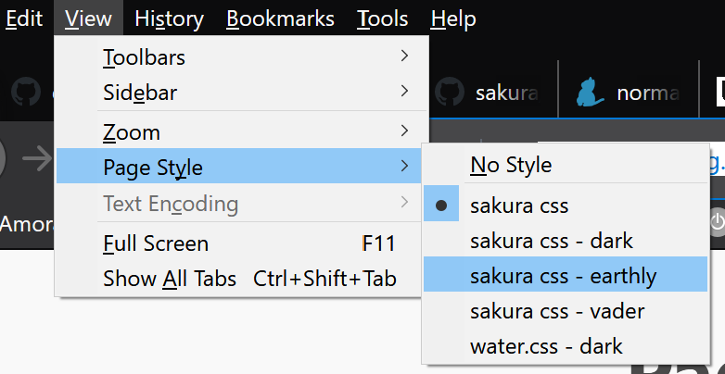Click the Zoom submenu arrow
Image resolution: width=725 pixels, height=374 pixels.
pyautogui.click(x=404, y=131)
